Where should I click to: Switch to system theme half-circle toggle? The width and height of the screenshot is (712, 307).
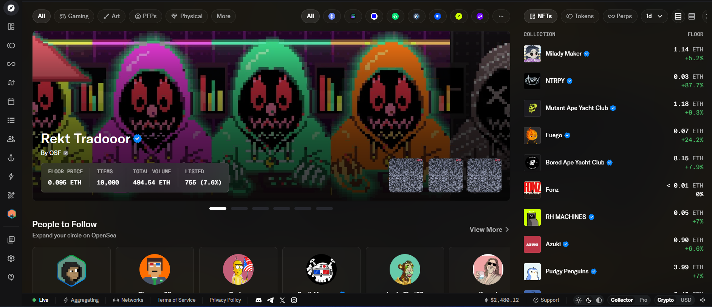click(599, 300)
